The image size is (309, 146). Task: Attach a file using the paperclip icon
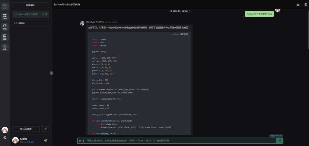pos(80,141)
